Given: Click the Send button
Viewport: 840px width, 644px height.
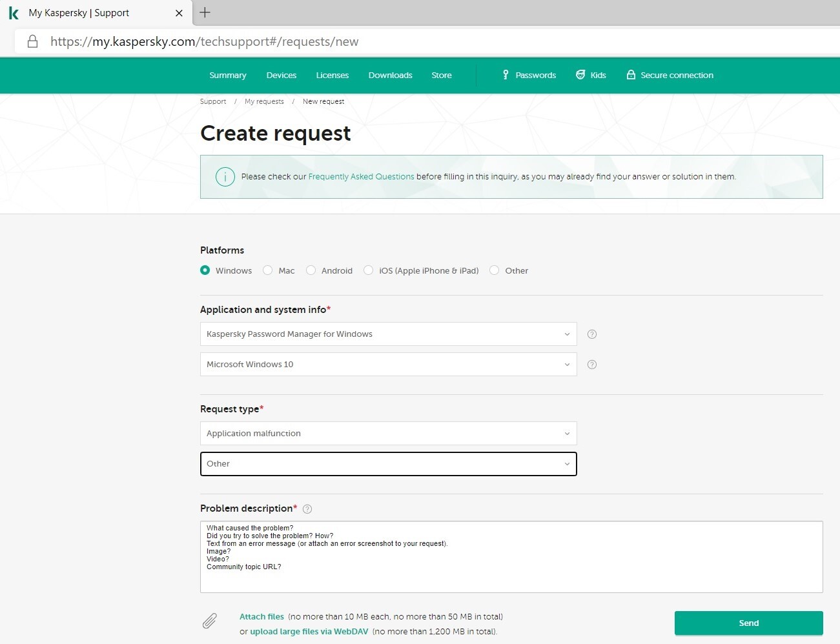Looking at the screenshot, I should [x=749, y=623].
